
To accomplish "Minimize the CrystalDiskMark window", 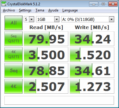I will pos(93,4).
